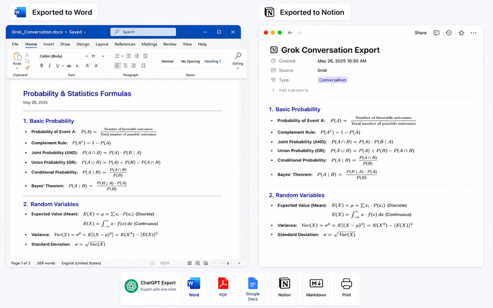Click the Increase Indent icon
This screenshot has height=308, width=493.
(x=145, y=56)
